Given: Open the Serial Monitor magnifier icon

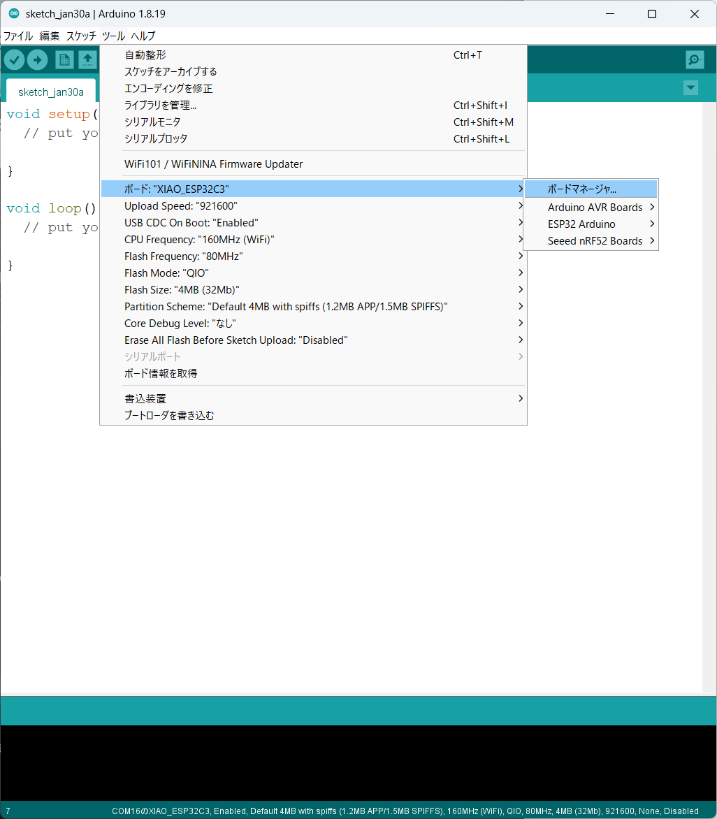Looking at the screenshot, I should (x=695, y=60).
